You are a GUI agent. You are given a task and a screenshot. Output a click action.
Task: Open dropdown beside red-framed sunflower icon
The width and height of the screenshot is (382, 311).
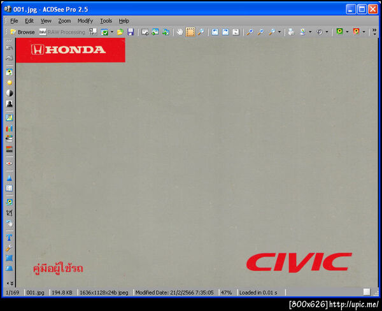364,32
